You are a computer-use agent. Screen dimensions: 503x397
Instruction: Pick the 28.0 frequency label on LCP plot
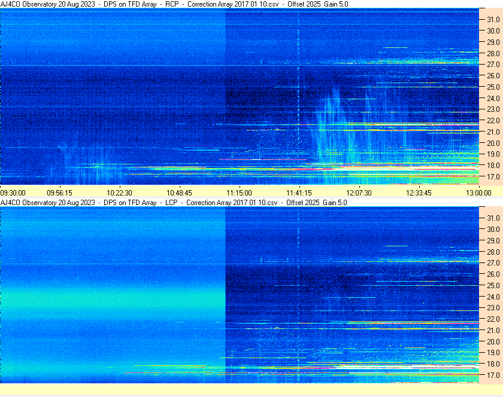tap(493, 252)
